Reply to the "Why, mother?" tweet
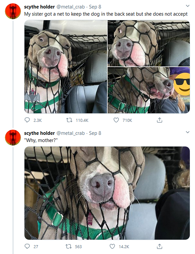This screenshot has height=254, width=195. tap(27, 246)
